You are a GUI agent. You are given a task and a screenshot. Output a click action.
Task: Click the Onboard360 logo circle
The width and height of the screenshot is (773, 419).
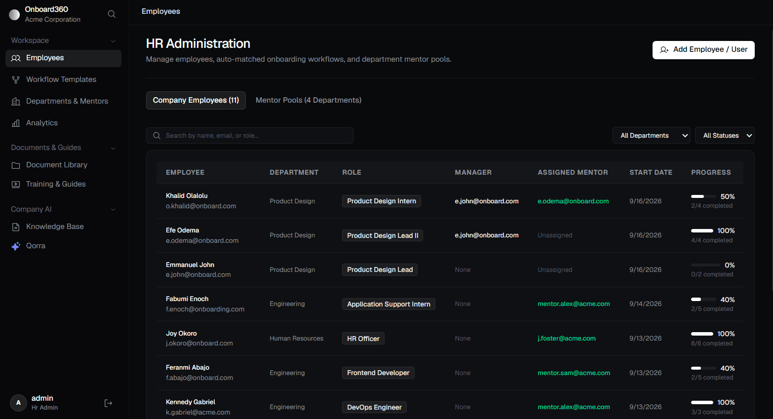(x=14, y=14)
